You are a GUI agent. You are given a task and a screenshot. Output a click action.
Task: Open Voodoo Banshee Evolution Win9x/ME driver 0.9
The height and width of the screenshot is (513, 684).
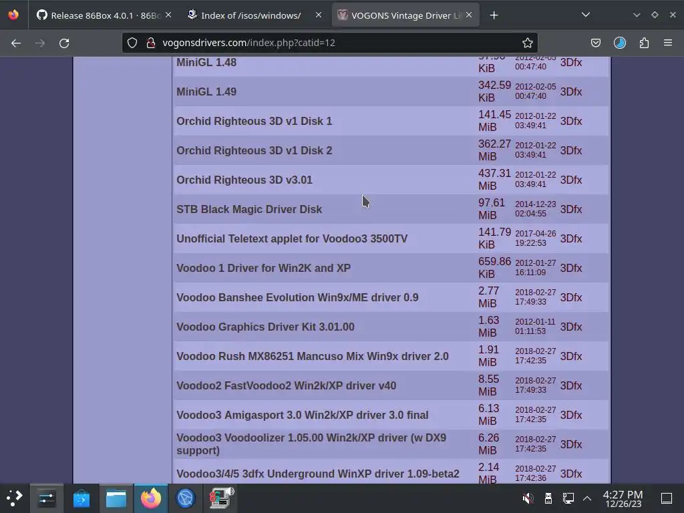(x=297, y=297)
